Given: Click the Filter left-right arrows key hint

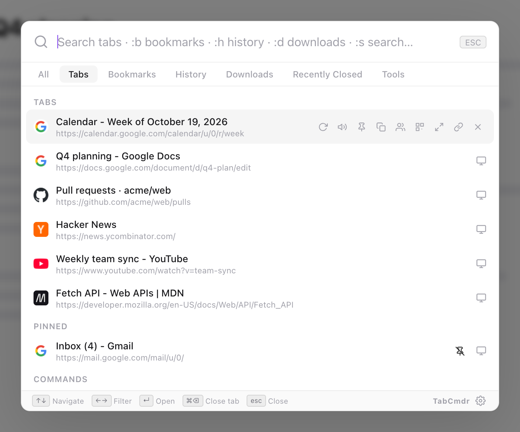Looking at the screenshot, I should 112,401.
